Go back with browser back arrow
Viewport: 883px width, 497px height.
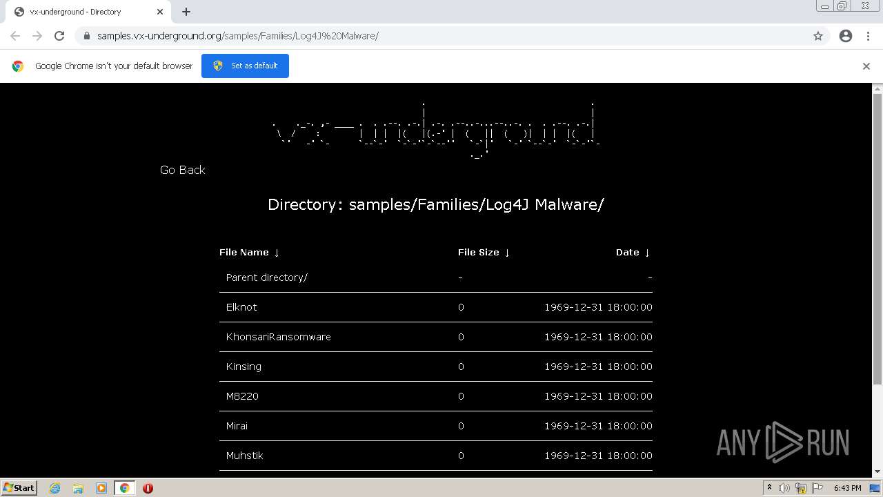click(x=15, y=36)
